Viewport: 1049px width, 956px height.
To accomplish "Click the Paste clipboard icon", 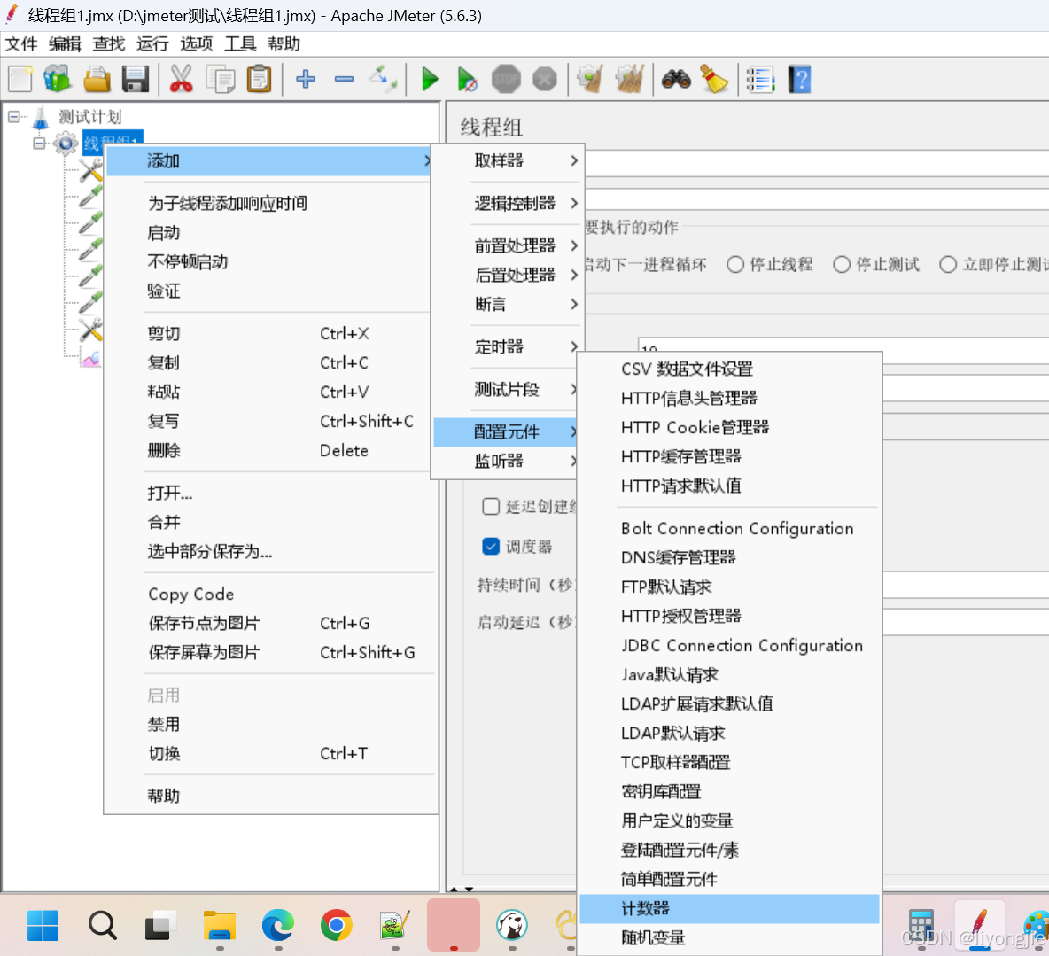I will [x=259, y=79].
